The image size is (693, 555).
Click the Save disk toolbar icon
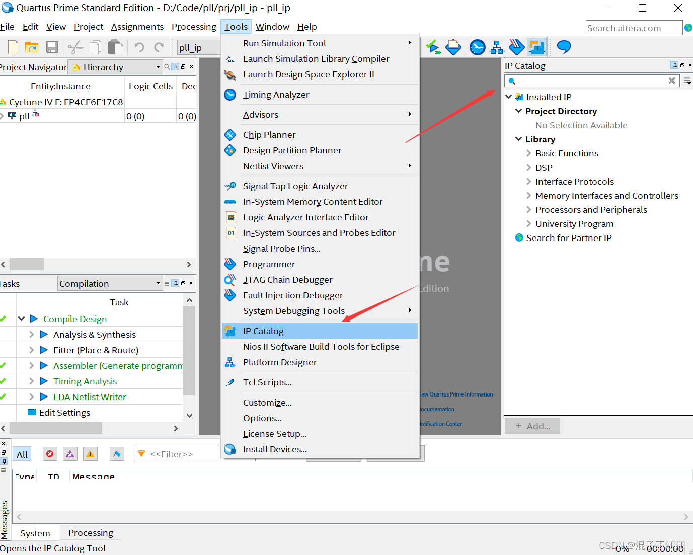(51, 47)
